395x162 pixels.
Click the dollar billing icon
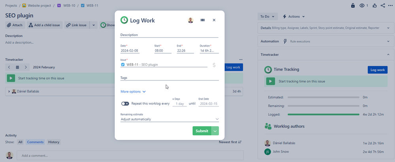point(214,65)
